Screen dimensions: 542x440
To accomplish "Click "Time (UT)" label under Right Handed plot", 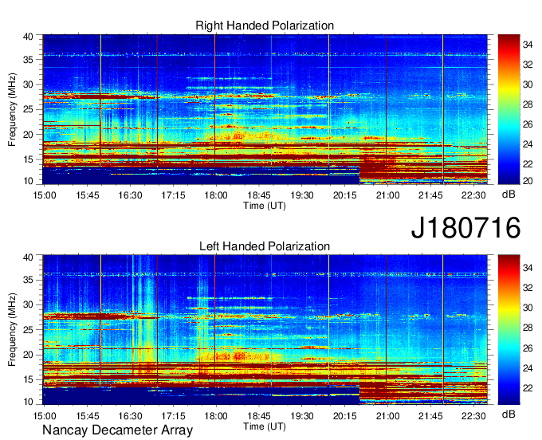I will coord(265,206).
